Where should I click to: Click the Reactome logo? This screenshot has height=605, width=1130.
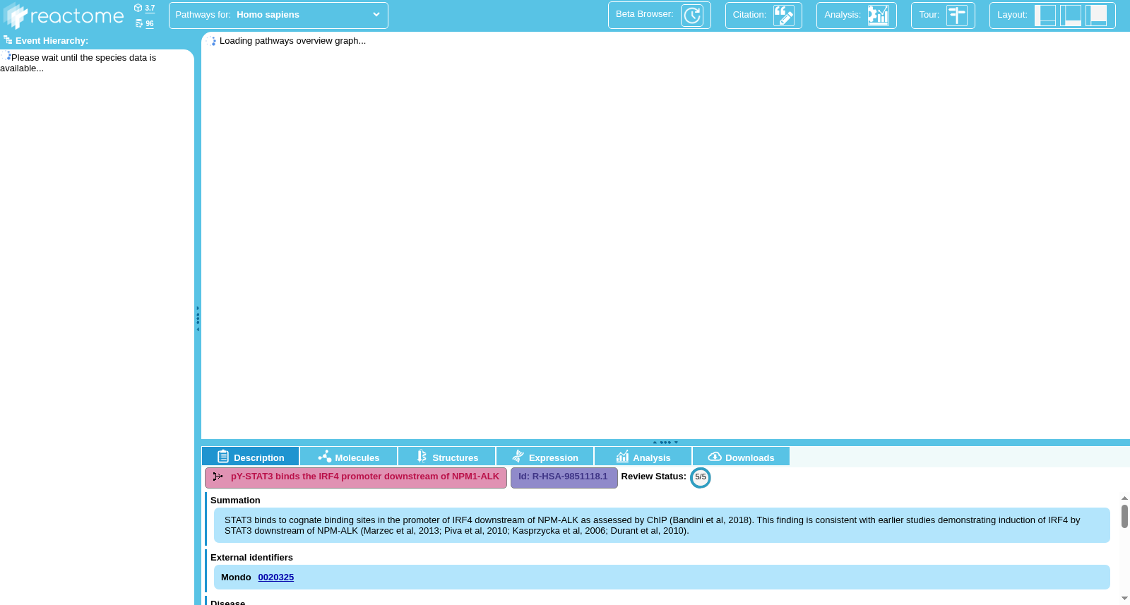click(64, 16)
